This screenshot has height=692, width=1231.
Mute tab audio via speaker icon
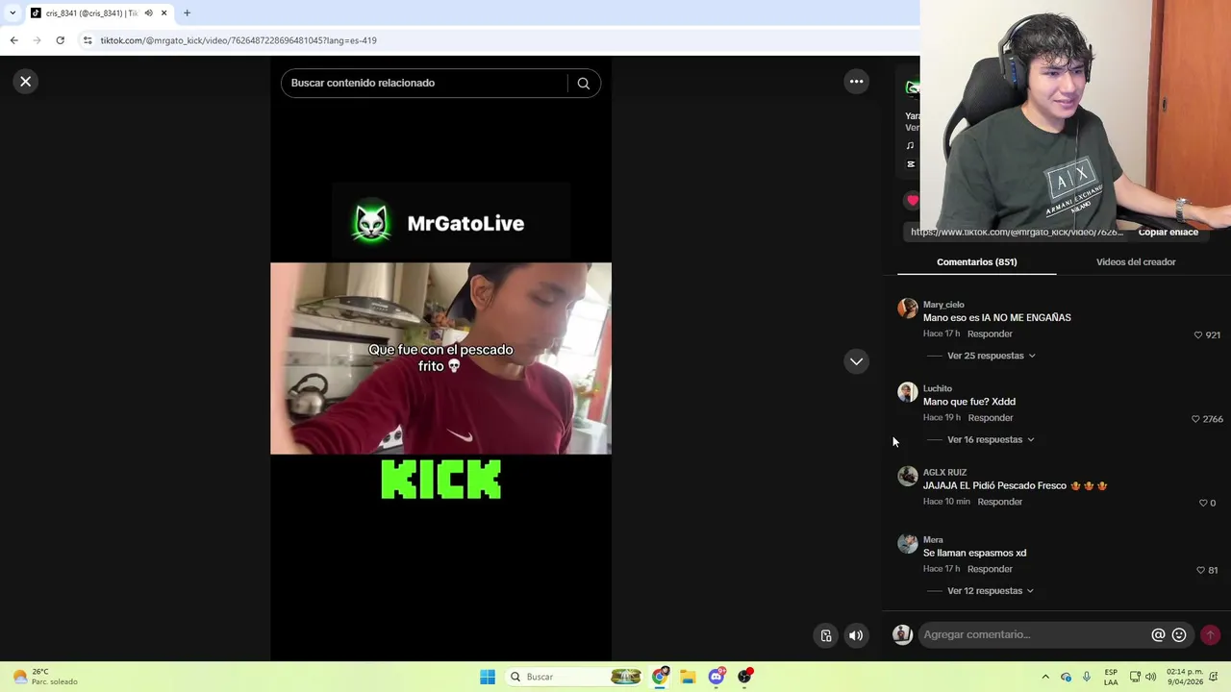148,13
